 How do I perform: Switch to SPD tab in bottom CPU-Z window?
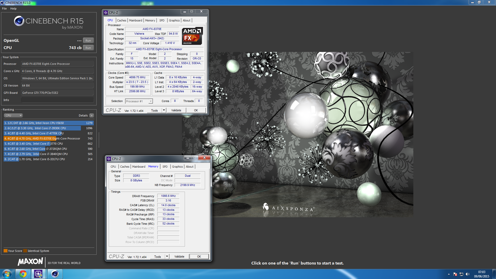pyautogui.click(x=165, y=167)
